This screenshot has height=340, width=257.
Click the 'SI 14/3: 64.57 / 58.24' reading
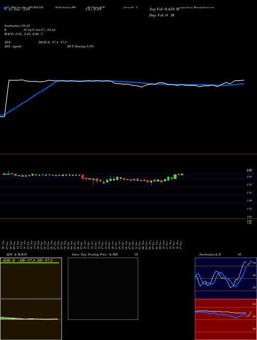click(x=39, y=30)
